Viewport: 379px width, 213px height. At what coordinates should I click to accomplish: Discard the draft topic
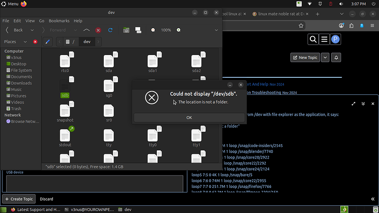click(46, 199)
